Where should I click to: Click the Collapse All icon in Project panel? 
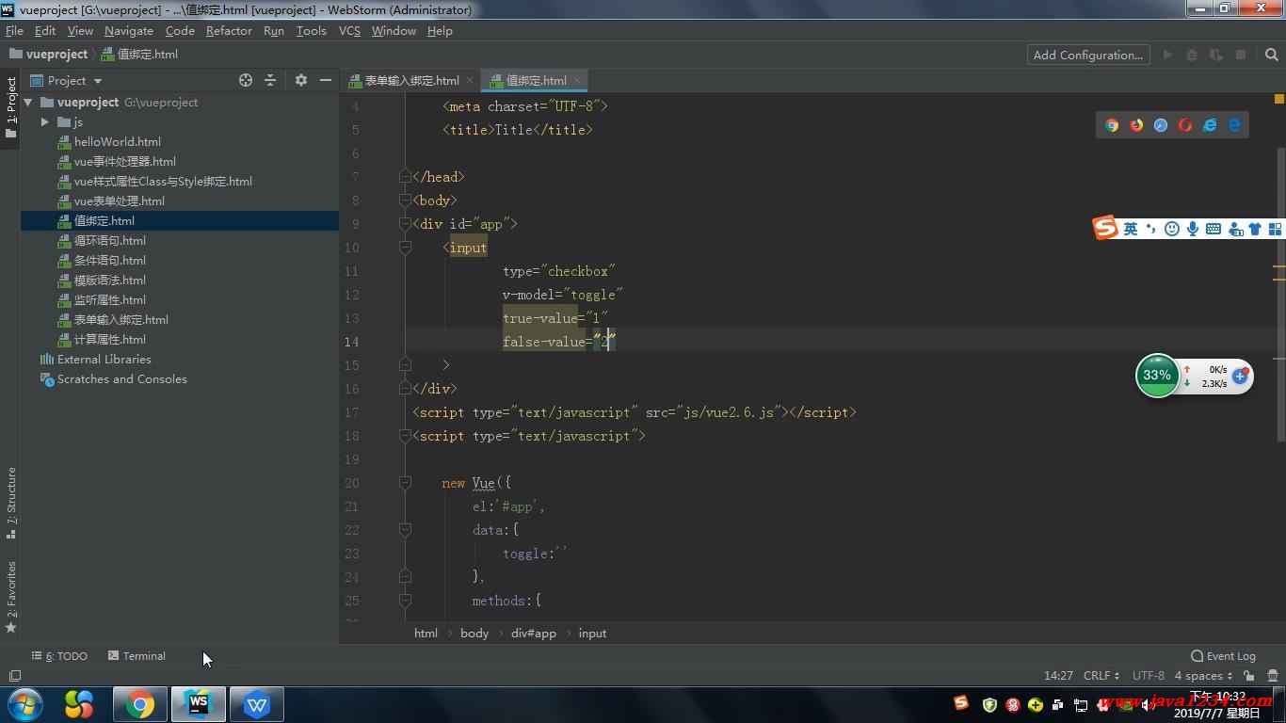tap(270, 80)
